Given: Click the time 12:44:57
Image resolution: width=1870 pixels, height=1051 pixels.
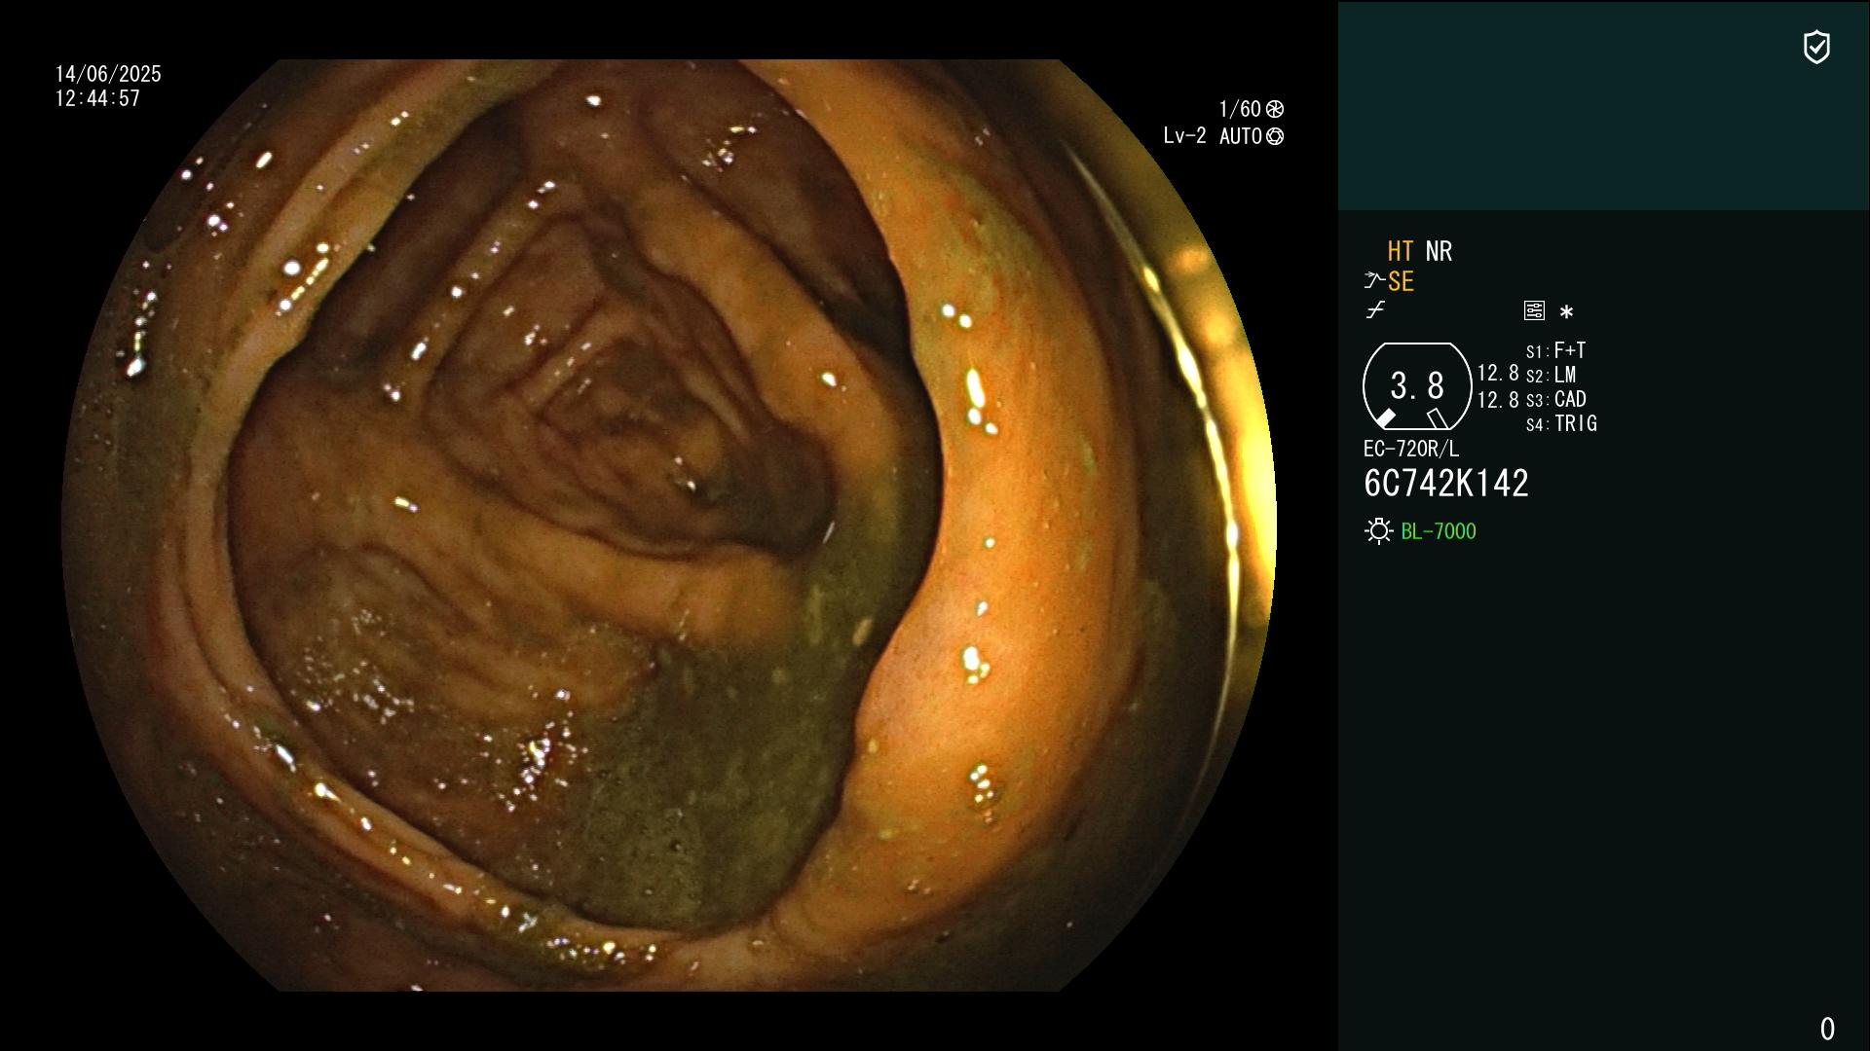Looking at the screenshot, I should (x=97, y=98).
